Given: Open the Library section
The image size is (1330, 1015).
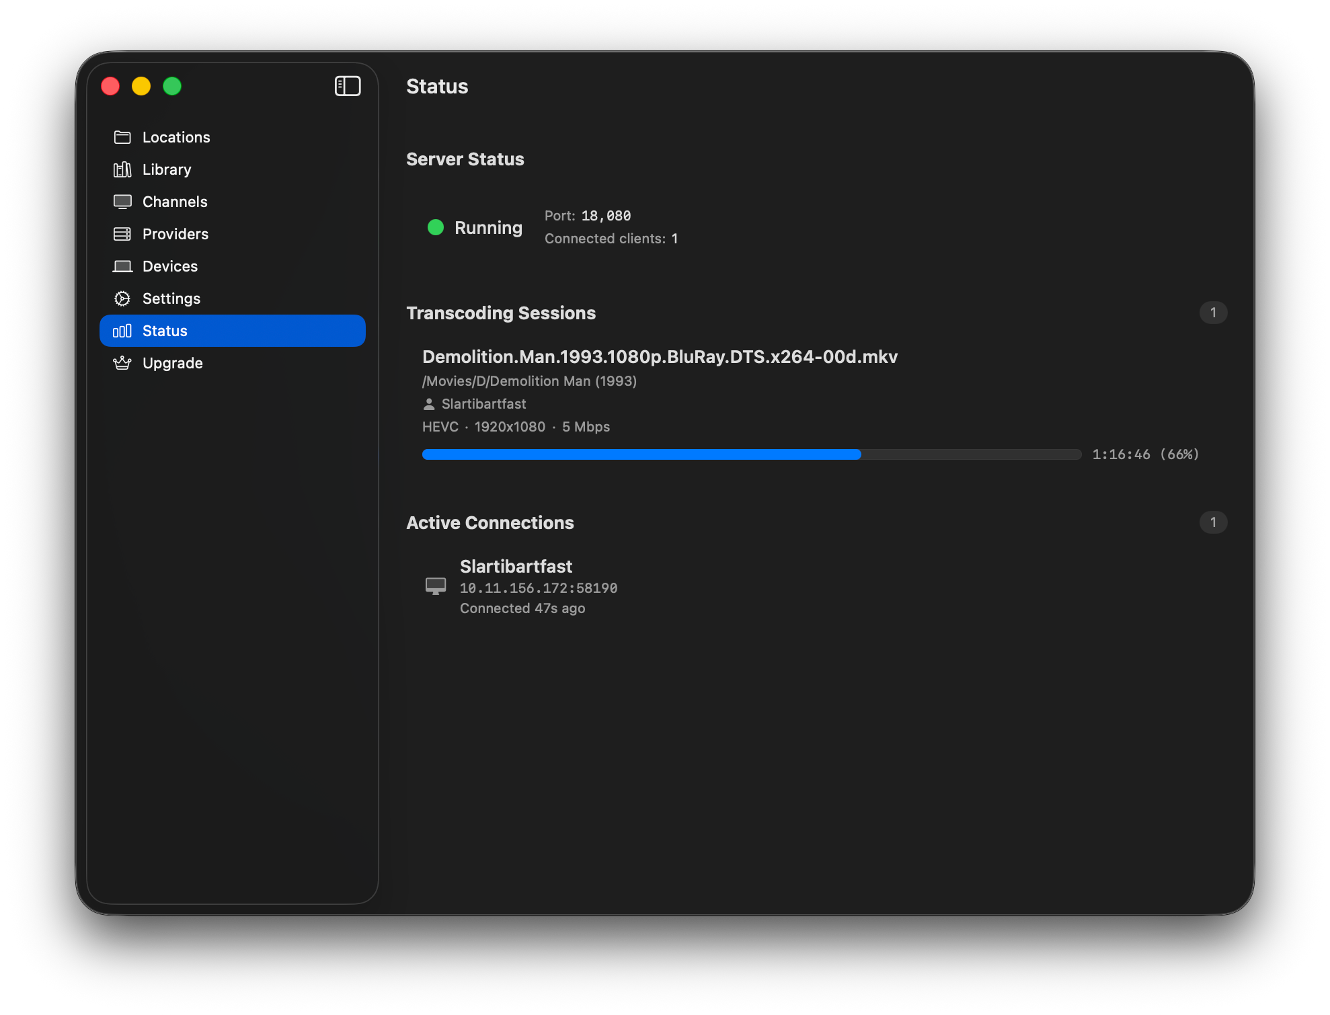Looking at the screenshot, I should [x=167, y=169].
